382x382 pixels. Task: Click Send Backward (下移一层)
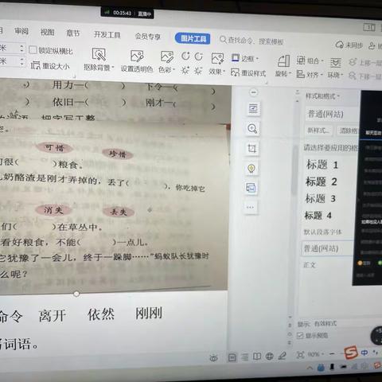[x=365, y=76]
